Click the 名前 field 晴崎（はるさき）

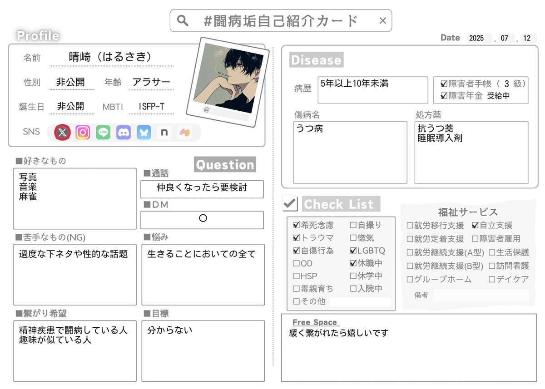click(x=111, y=57)
